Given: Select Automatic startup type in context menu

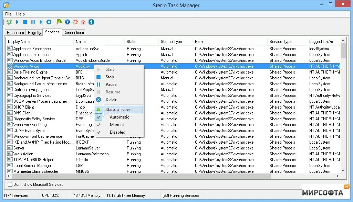Looking at the screenshot, I should [x=119, y=117].
